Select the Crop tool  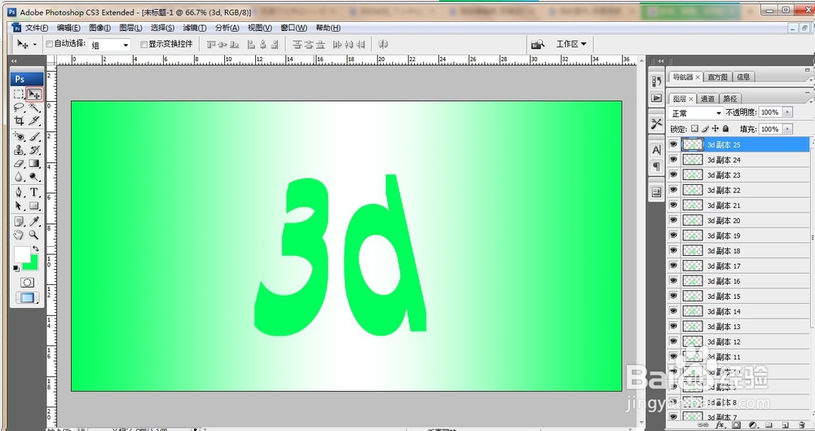click(x=19, y=121)
